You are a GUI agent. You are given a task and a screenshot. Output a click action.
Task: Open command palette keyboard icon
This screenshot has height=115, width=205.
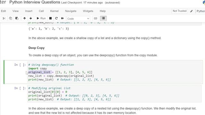point(95,19)
